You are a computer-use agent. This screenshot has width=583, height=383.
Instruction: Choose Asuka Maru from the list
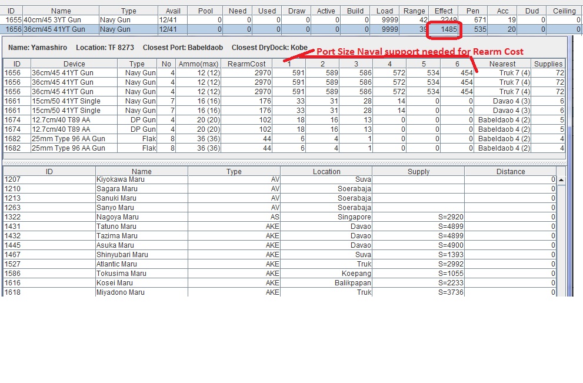point(280,245)
